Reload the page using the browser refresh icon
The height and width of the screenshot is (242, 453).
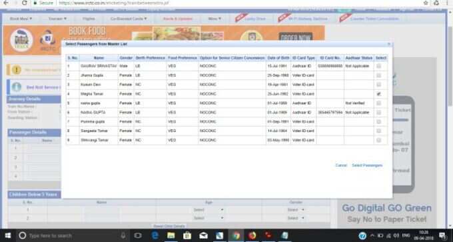click(25, 3)
